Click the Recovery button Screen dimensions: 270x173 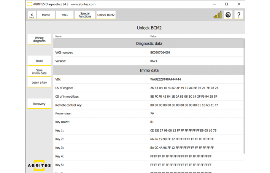(39, 104)
